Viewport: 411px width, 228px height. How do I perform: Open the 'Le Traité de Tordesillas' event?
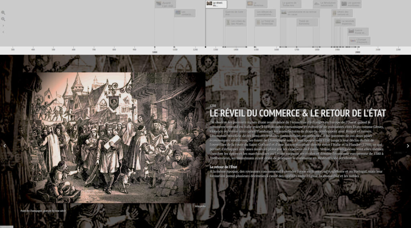click(x=266, y=22)
